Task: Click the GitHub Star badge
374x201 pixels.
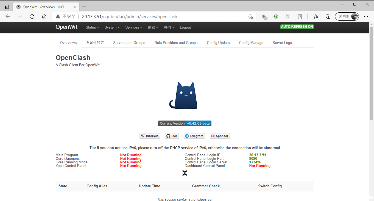Action: click(x=172, y=136)
